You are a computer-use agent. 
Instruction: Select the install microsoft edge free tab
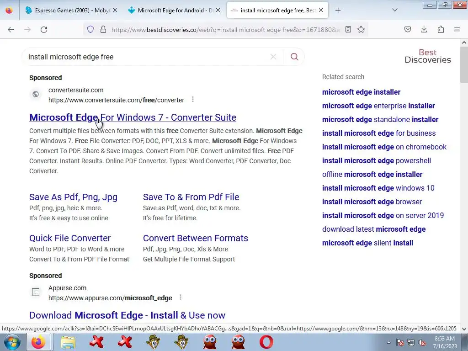pyautogui.click(x=277, y=11)
